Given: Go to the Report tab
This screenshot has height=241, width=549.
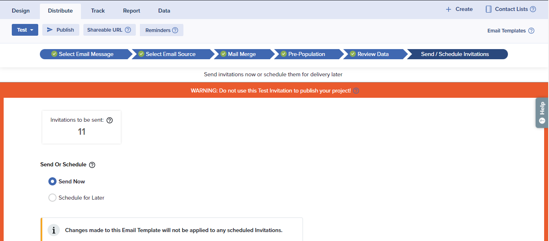Looking at the screenshot, I should [x=131, y=11].
